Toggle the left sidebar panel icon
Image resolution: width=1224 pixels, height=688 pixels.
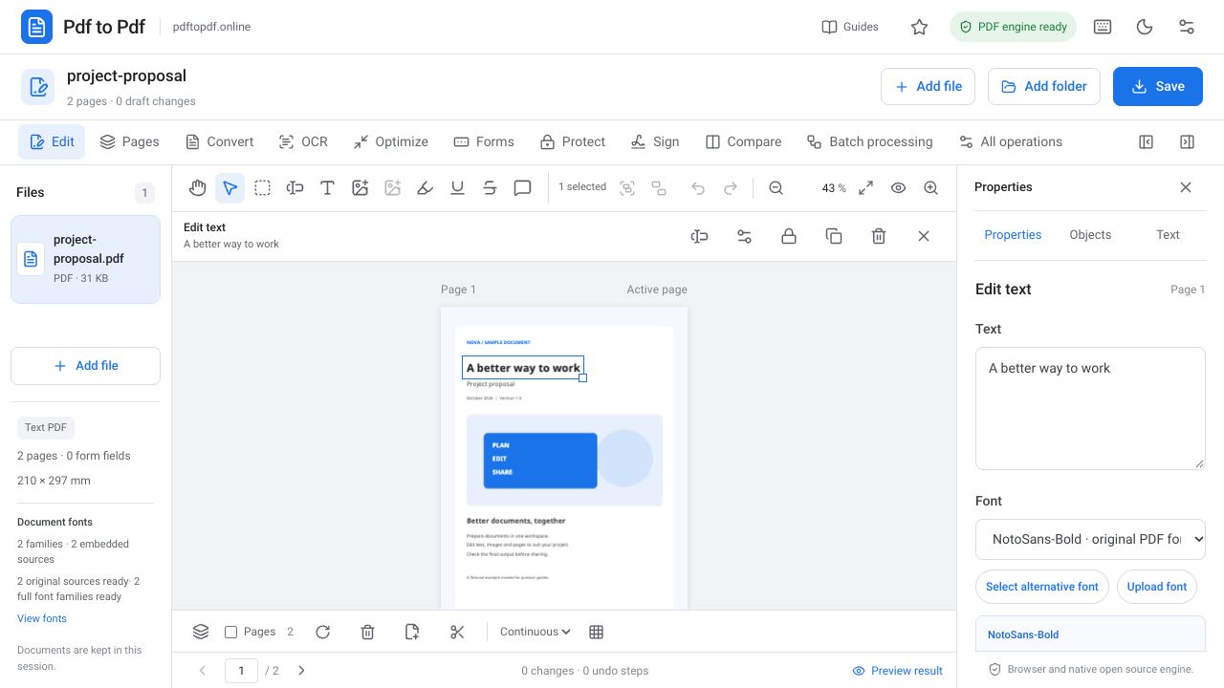pos(1146,141)
